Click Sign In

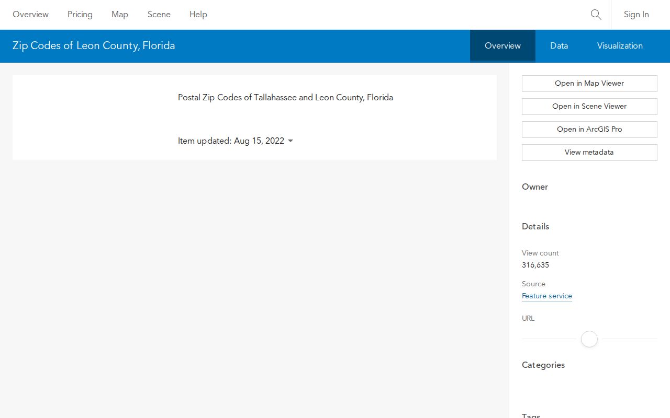point(636,15)
